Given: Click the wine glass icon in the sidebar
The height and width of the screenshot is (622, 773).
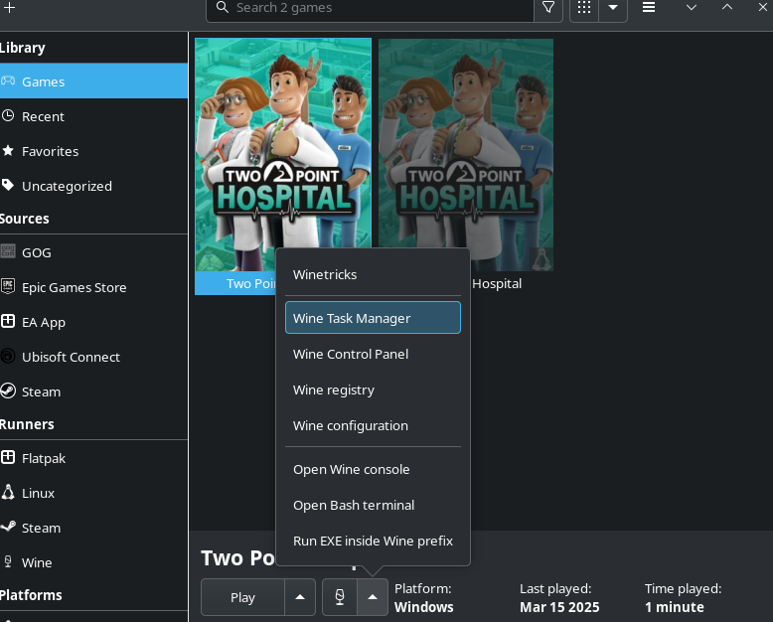Looking at the screenshot, I should [x=8, y=561].
